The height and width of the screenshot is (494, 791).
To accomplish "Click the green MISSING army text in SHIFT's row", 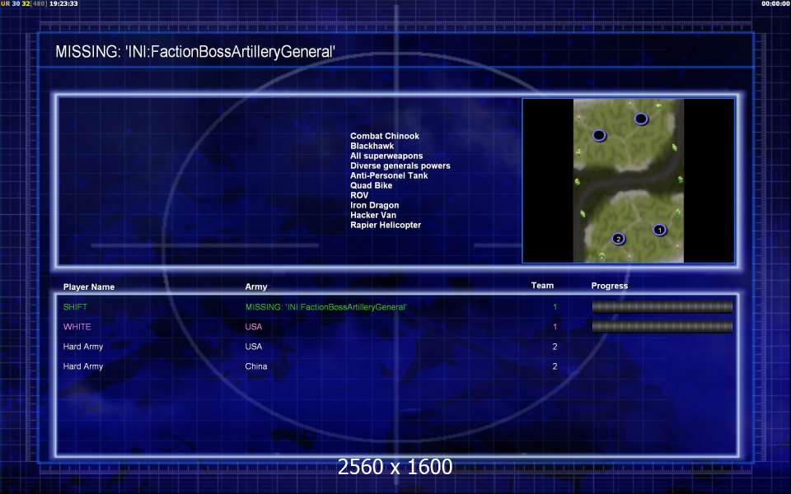I will 326,307.
